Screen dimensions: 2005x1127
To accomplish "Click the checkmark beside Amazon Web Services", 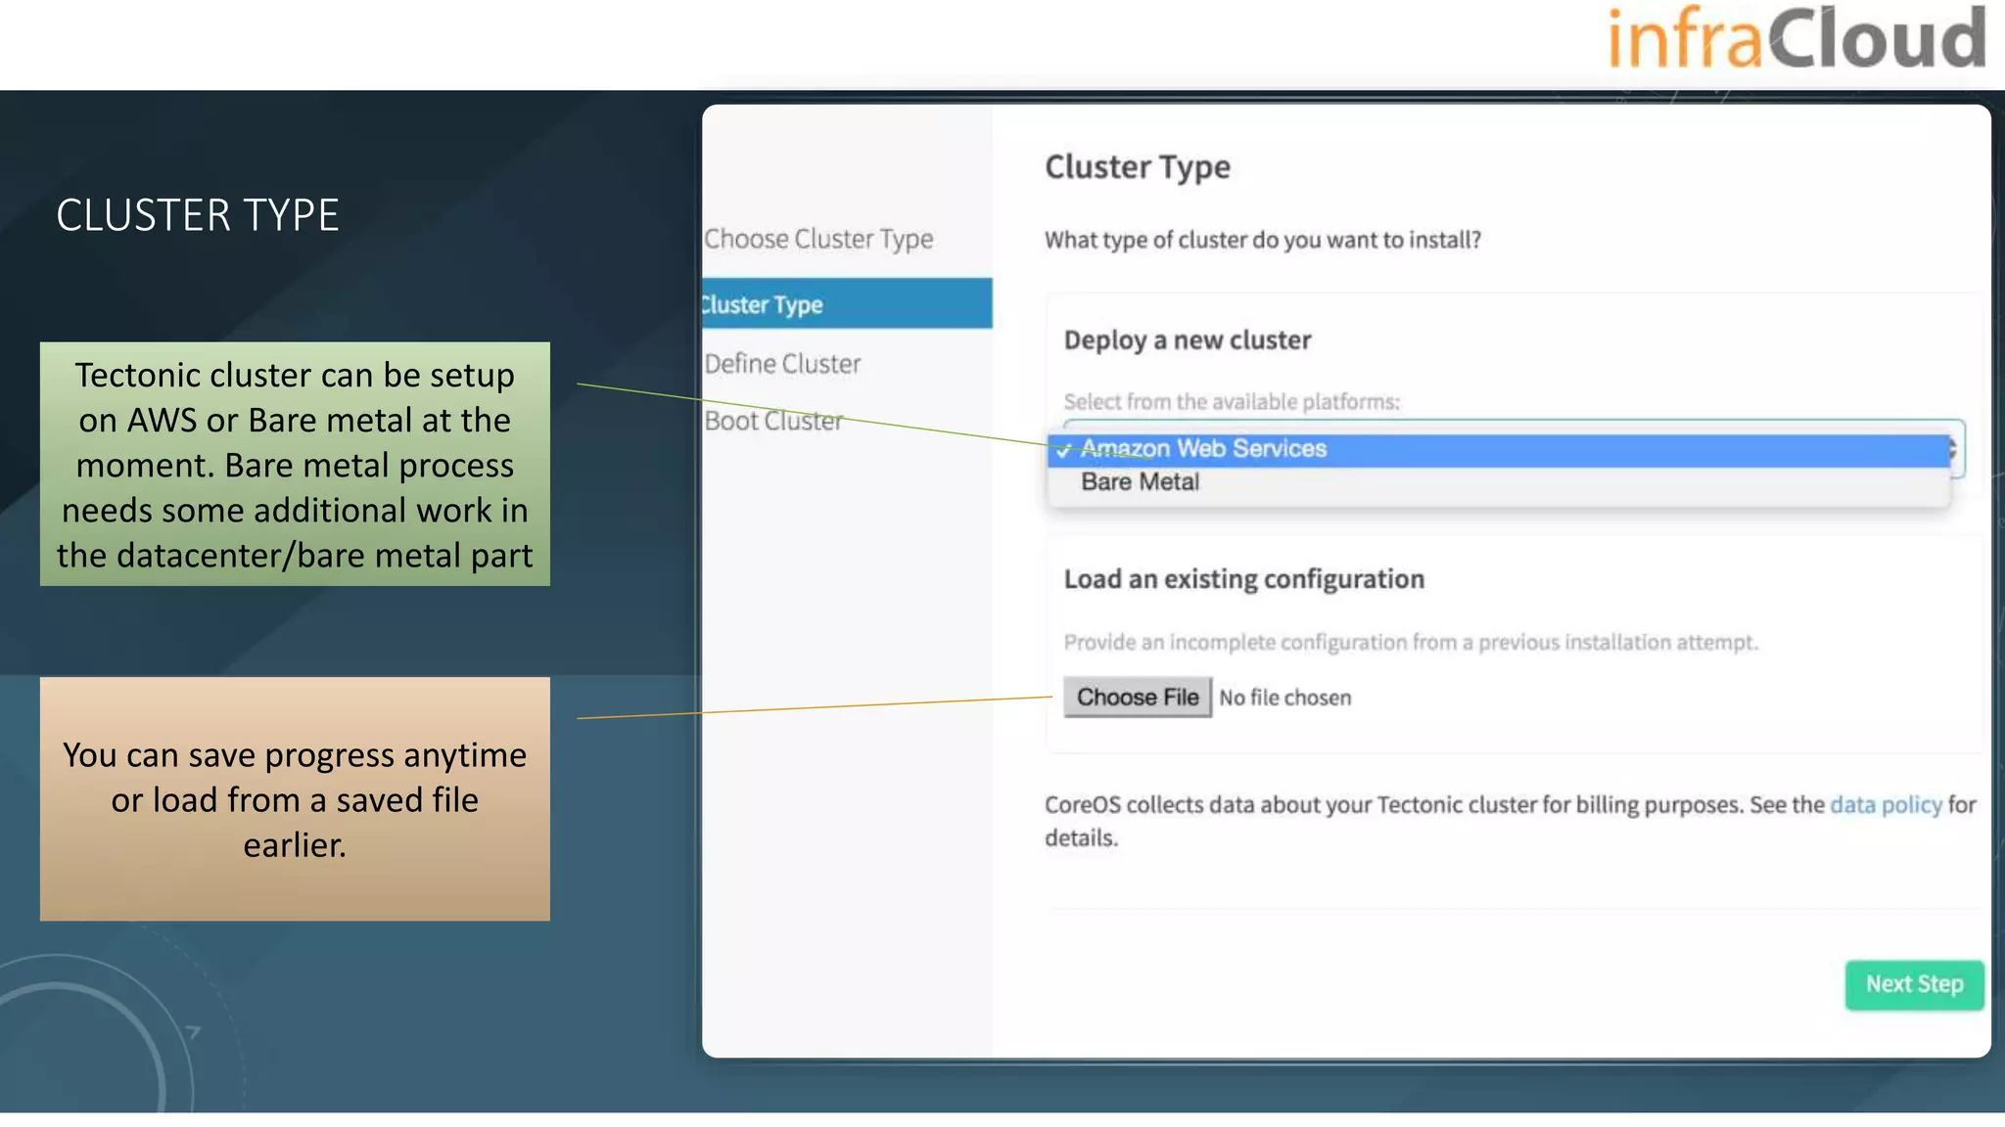I will point(1063,451).
